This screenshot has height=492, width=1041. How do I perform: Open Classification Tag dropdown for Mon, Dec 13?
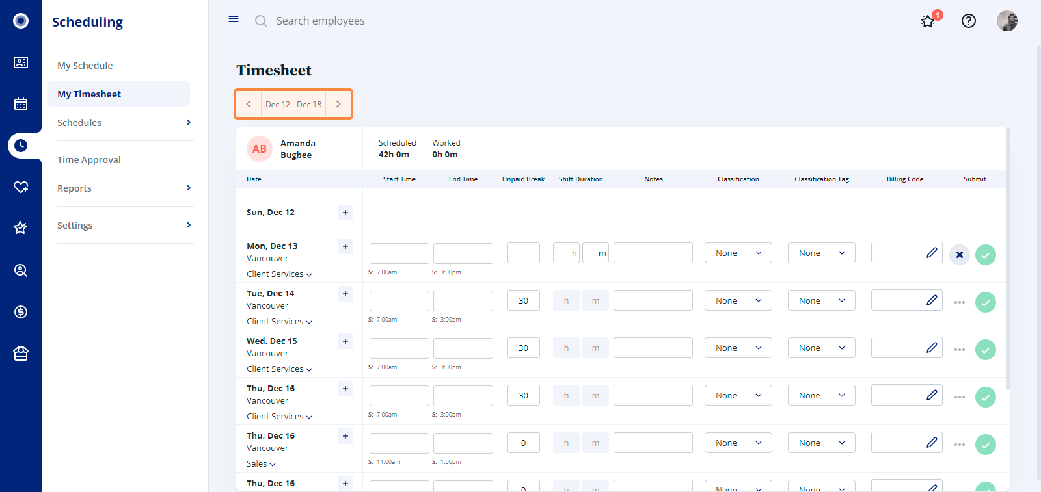point(821,253)
